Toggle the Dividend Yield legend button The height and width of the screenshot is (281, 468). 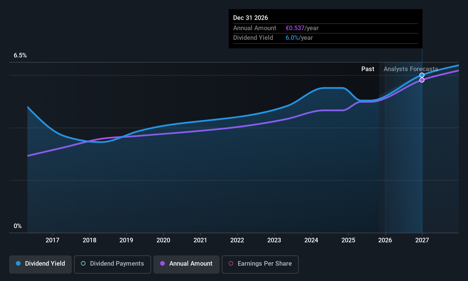point(40,264)
